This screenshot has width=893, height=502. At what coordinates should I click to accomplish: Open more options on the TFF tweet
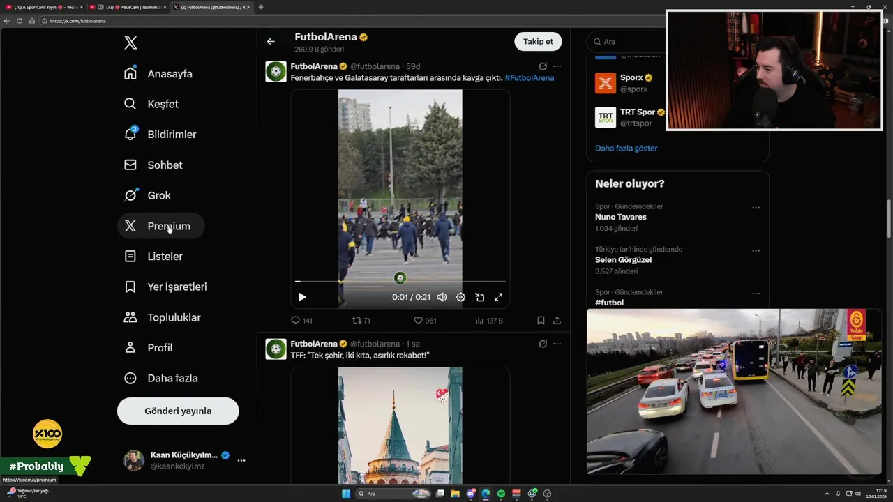[x=557, y=344]
